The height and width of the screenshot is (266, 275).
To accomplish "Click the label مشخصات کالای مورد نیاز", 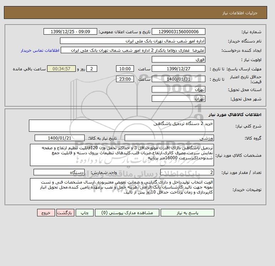I will (238, 155).
